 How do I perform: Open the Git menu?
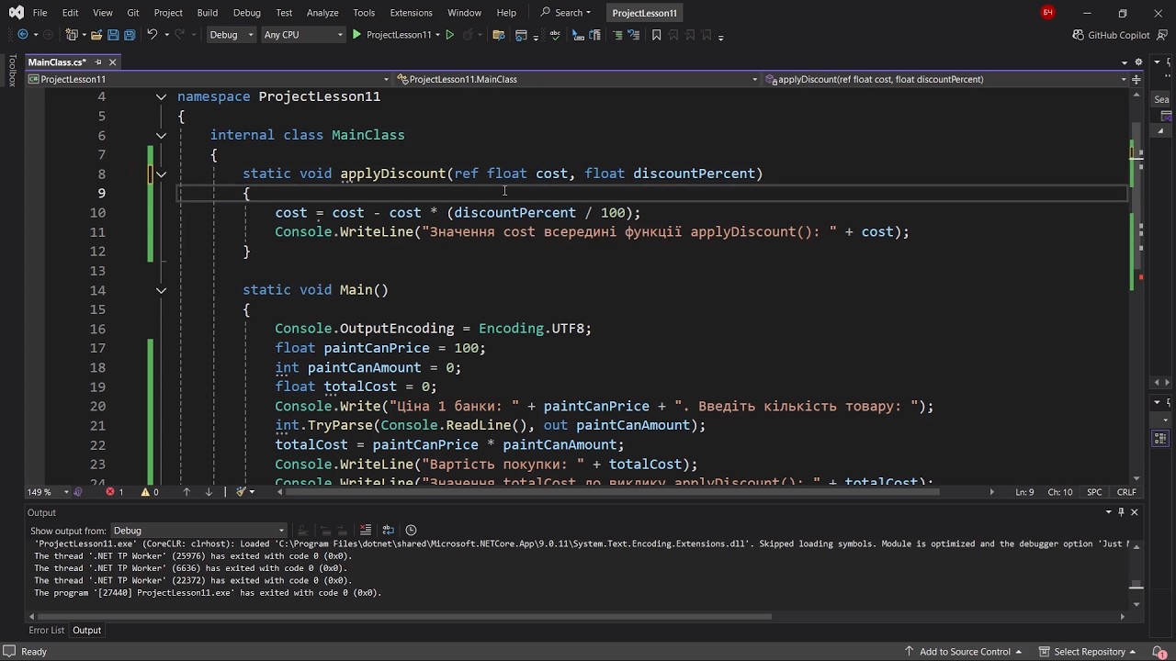(133, 13)
